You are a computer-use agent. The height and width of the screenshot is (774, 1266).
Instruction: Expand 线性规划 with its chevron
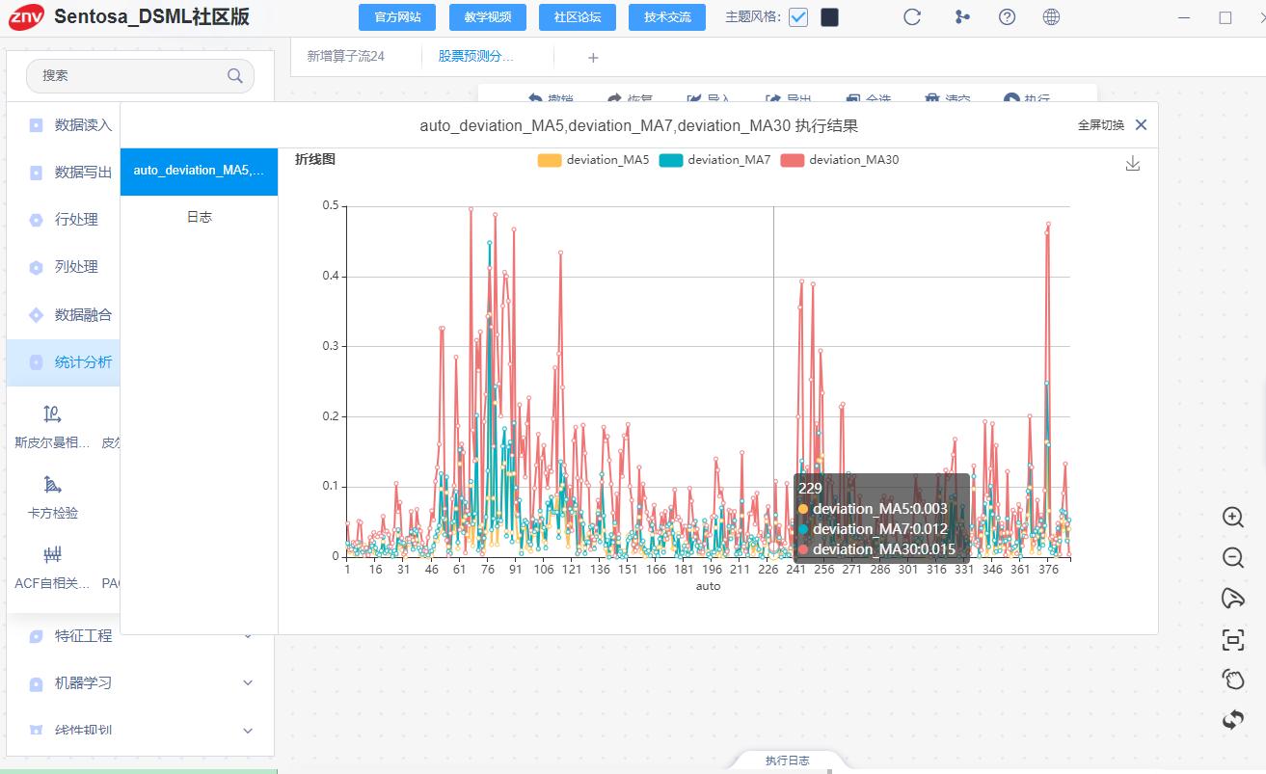pyautogui.click(x=248, y=731)
